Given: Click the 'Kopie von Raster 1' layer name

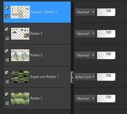Looking at the screenshot, I should point(44,77).
